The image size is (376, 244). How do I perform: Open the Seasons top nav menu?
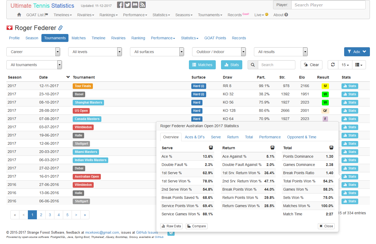point(184,15)
